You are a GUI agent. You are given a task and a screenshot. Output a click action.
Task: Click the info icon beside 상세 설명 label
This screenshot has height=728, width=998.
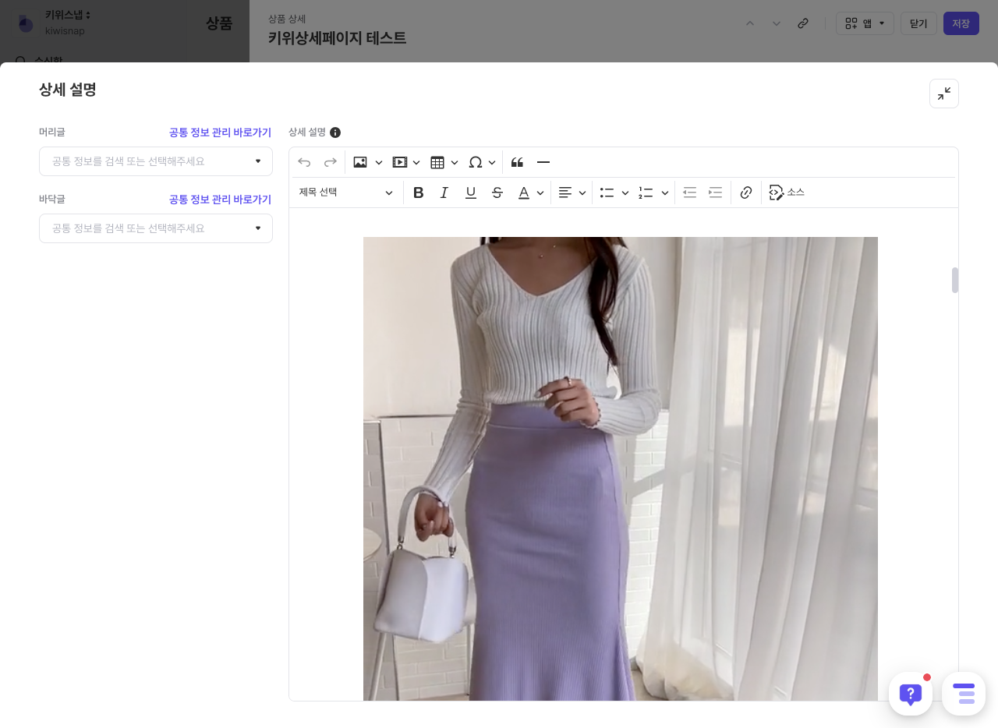click(x=335, y=133)
